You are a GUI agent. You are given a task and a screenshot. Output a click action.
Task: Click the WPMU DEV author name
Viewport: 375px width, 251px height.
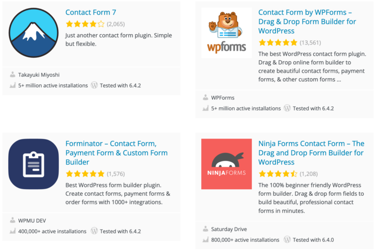pos(32,220)
